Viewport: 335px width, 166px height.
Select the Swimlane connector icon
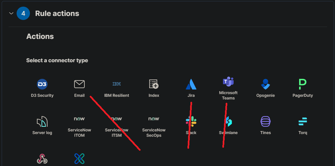coord(228,122)
